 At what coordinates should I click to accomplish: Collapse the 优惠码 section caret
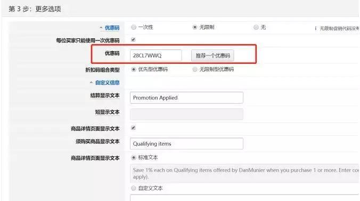(x=101, y=28)
